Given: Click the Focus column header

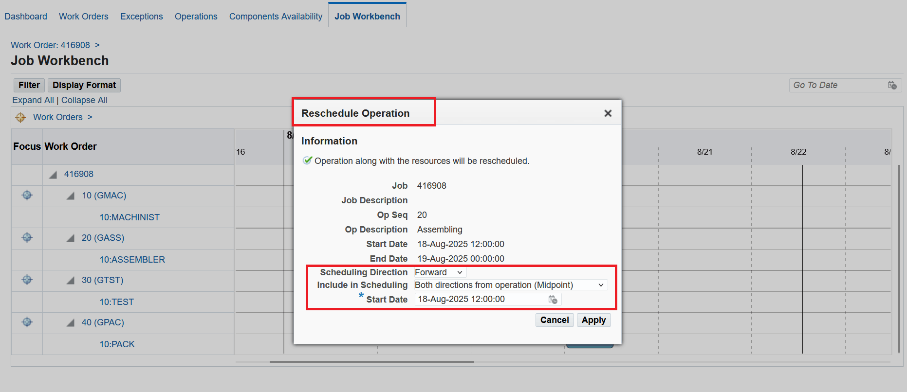Looking at the screenshot, I should [27, 146].
